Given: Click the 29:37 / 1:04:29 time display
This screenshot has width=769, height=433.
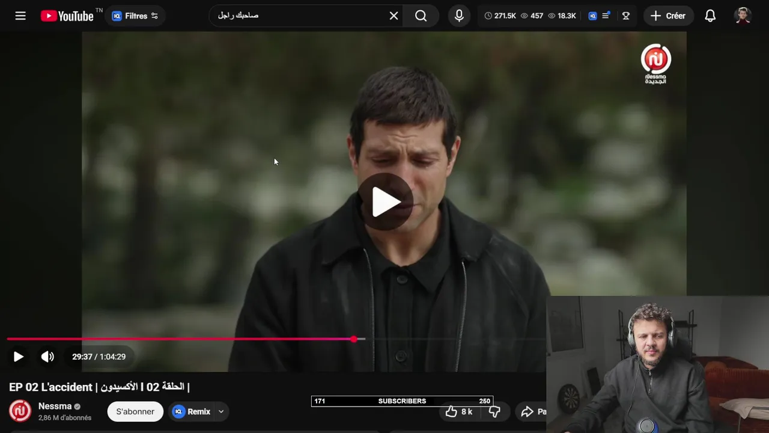Looking at the screenshot, I should point(99,357).
